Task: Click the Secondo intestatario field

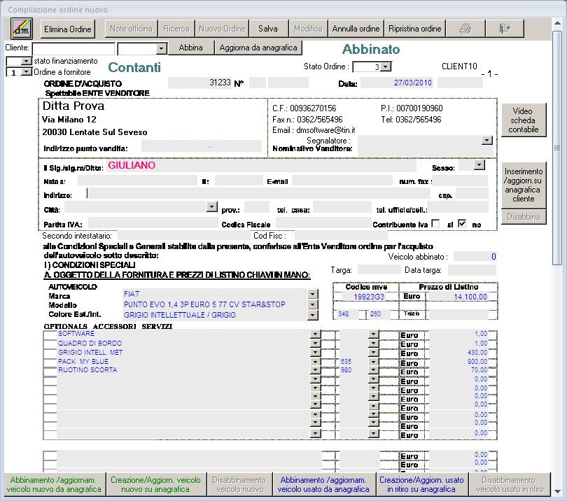Action: point(183,236)
